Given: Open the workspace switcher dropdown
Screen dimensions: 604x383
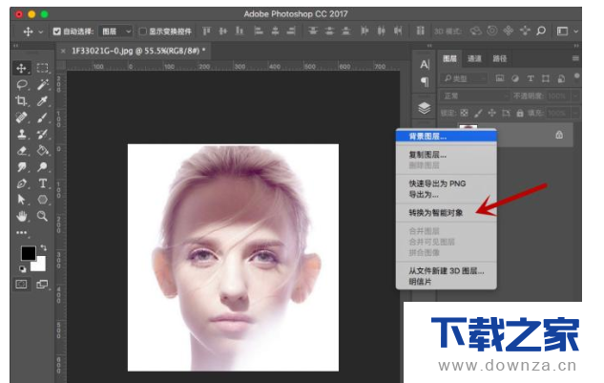Looking at the screenshot, I should click(576, 32).
